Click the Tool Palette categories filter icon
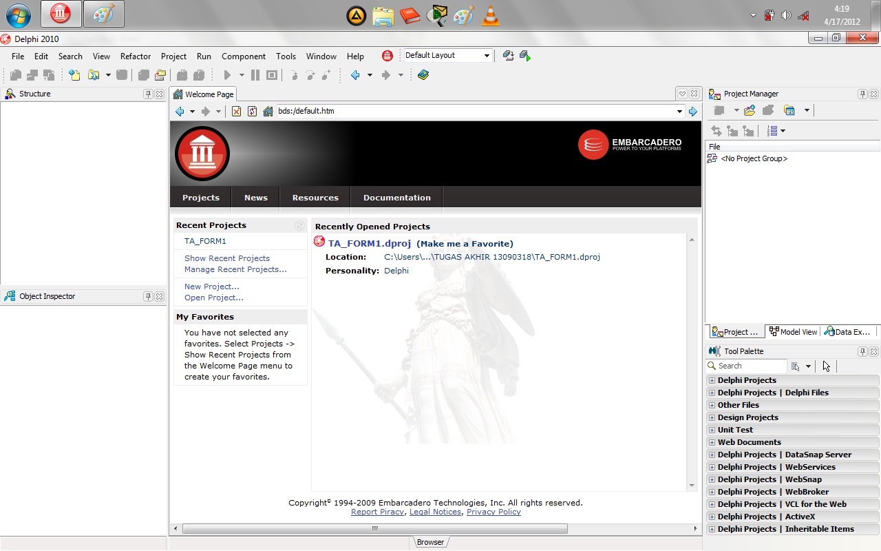Screen dimensions: 881x551 pyautogui.click(x=796, y=366)
